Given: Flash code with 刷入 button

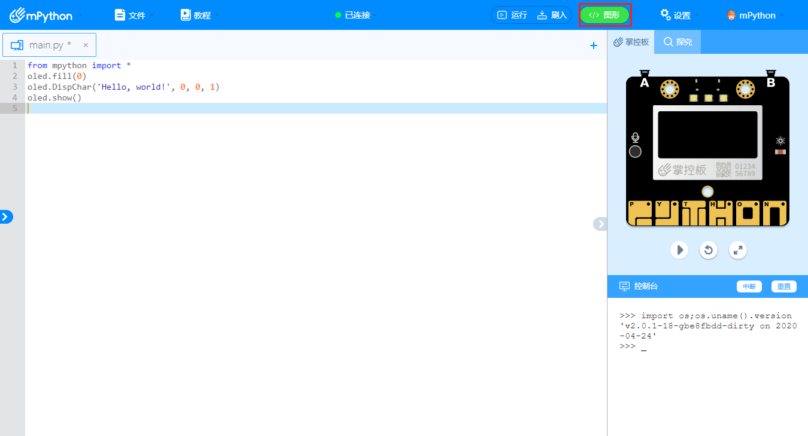Looking at the screenshot, I should click(552, 15).
